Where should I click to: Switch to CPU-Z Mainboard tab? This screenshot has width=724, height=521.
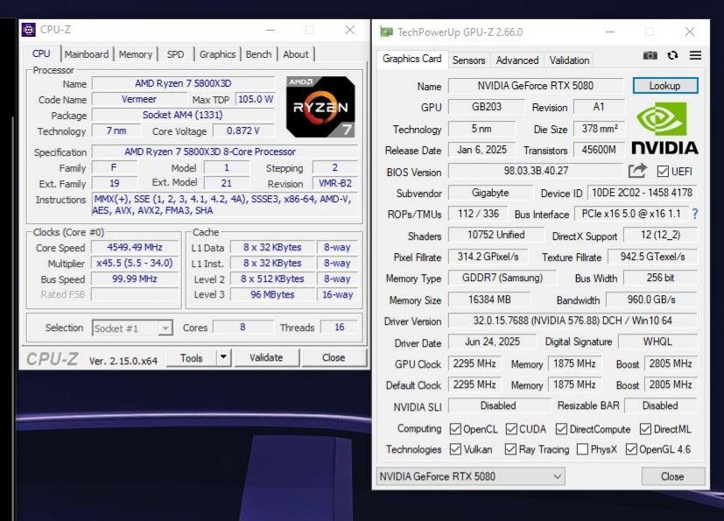point(87,54)
